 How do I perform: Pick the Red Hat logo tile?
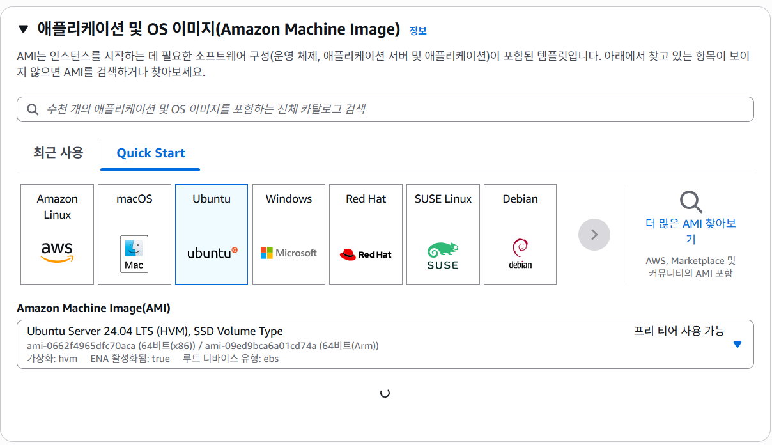pyautogui.click(x=366, y=234)
